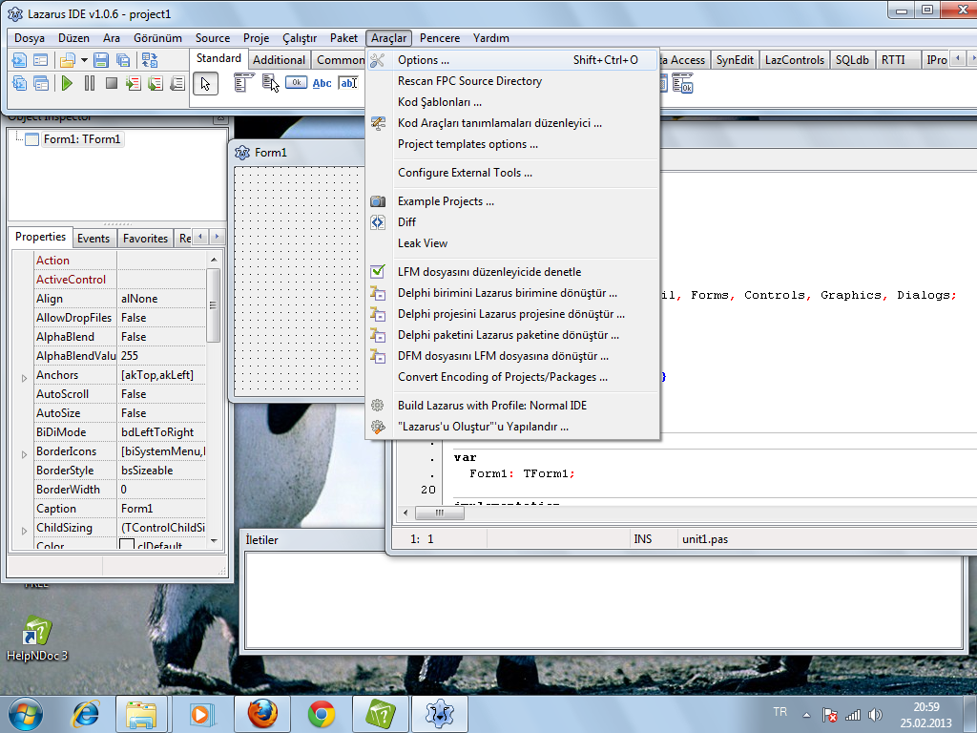
Task: Click the Toggle Form/Unit toolbar icon
Action: pyautogui.click(x=150, y=60)
